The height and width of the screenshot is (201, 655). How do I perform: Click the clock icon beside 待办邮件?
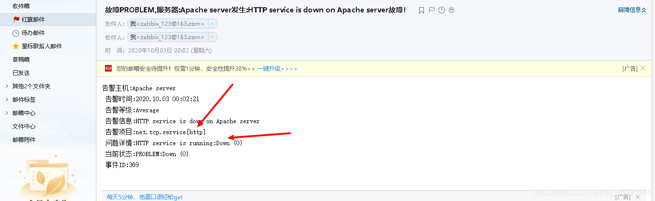16,33
